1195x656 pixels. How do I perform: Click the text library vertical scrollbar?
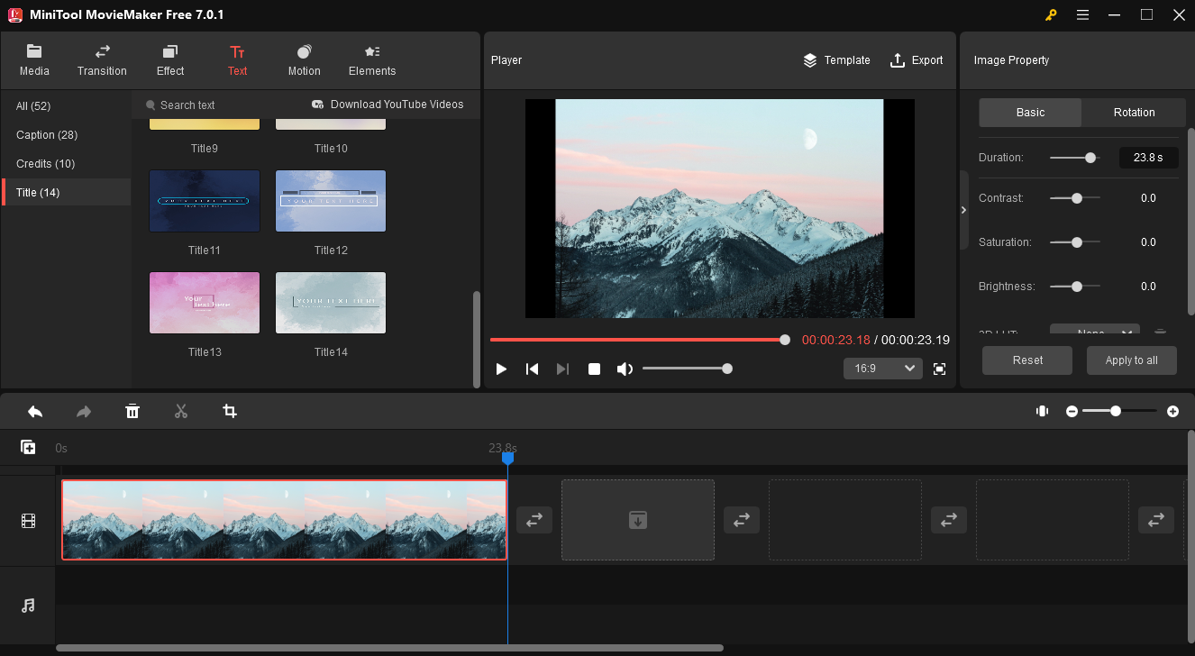pos(477,338)
